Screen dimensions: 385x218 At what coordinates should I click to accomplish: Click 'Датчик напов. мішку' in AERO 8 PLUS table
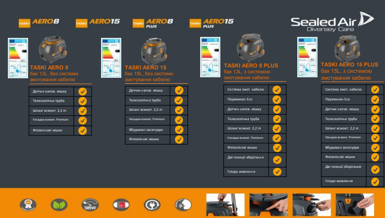tap(245, 109)
